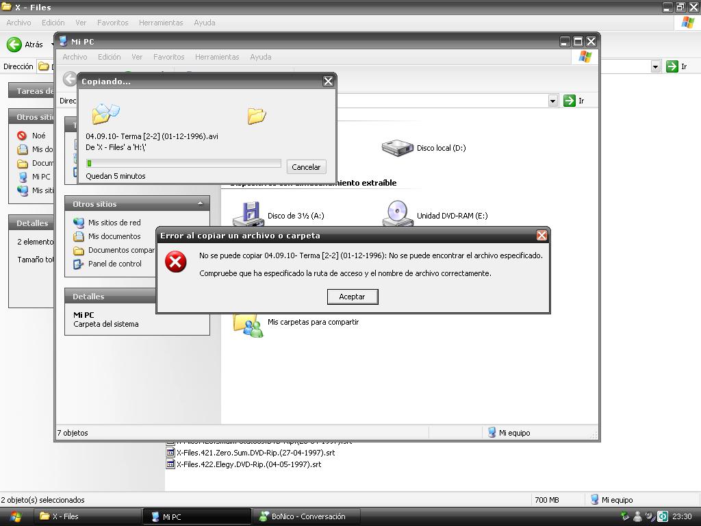Open Herramientas menu in X - Files window

(x=161, y=23)
